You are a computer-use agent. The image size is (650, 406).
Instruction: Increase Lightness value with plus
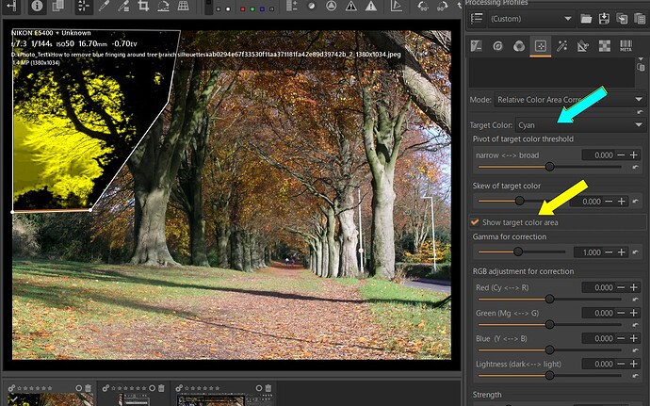633,365
